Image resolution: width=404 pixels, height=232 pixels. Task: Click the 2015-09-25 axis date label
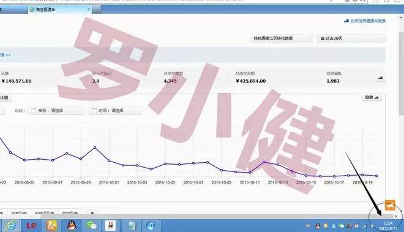(x=24, y=182)
